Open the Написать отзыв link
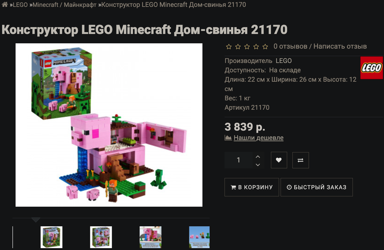 click(x=340, y=46)
